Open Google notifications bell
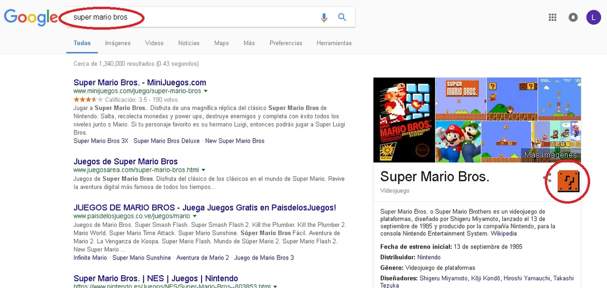Image resolution: width=607 pixels, height=288 pixels. pos(573,18)
